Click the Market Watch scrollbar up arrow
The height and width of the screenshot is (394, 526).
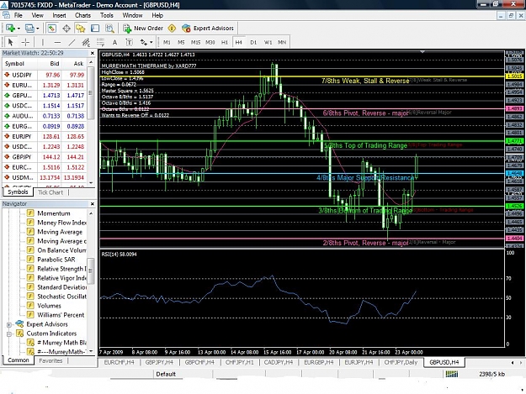click(91, 63)
